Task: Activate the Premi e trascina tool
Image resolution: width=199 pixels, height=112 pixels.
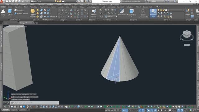Action: 21,13
